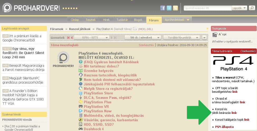Open the PSN állapota link
The width and height of the screenshot is (257, 131).
coord(224,127)
